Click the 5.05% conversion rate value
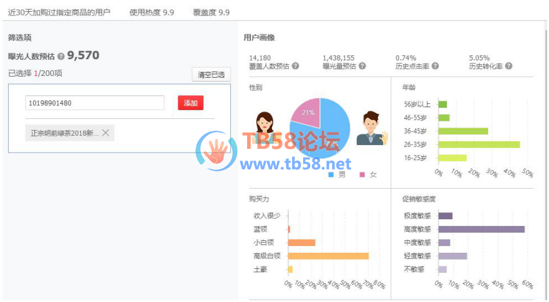This screenshot has width=549, height=302. 479,58
